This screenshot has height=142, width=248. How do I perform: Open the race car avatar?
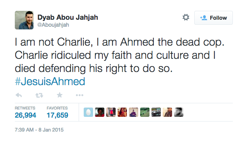tap(156, 112)
